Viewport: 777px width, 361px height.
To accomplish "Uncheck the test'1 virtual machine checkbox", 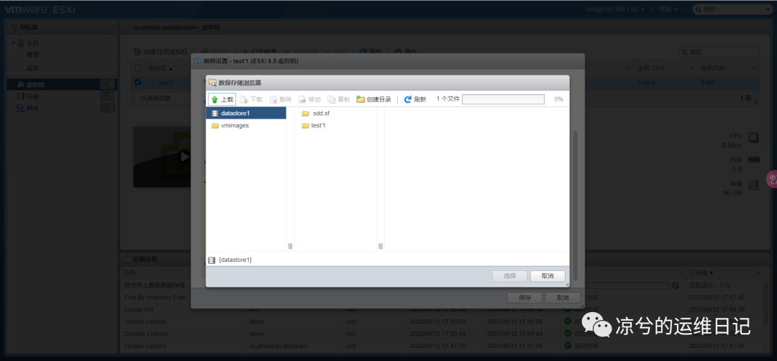I will point(137,82).
